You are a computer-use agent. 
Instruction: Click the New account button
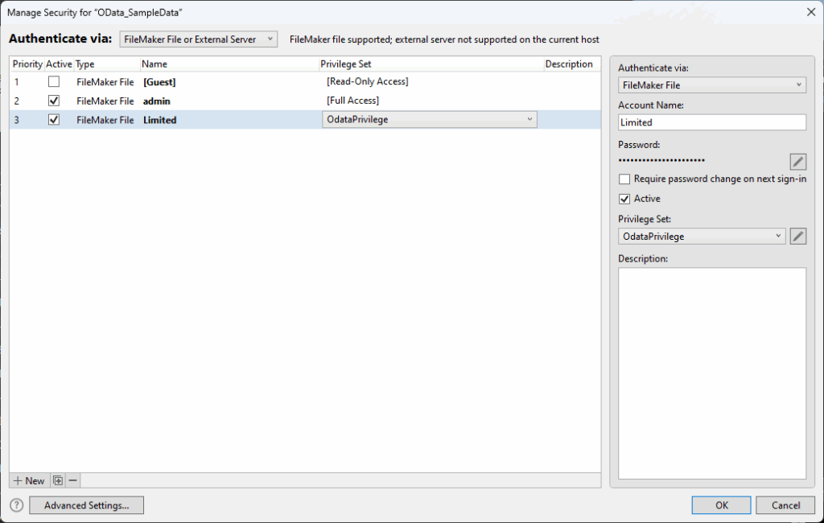(29, 480)
